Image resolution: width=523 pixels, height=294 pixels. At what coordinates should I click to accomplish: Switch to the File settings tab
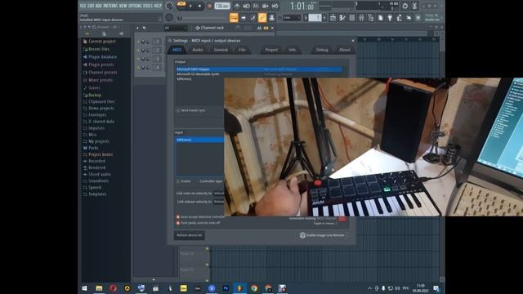click(242, 50)
